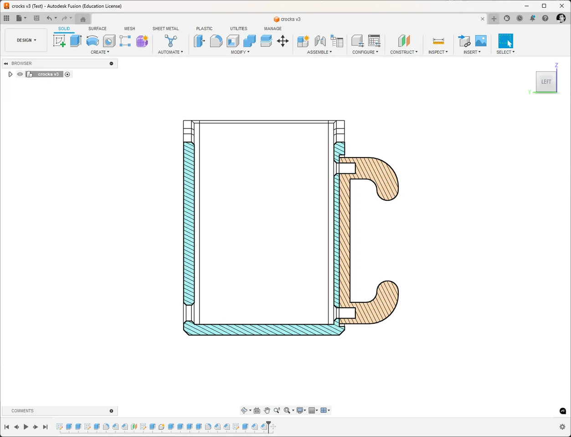Switch to the Manage tab
Screen dimensions: 571x437
(273, 29)
